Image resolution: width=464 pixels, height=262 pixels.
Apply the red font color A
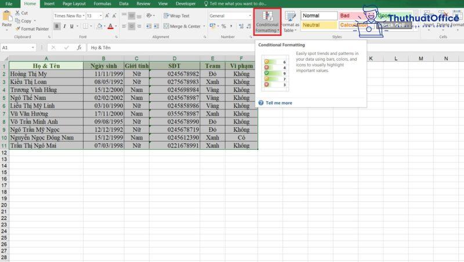coord(110,26)
